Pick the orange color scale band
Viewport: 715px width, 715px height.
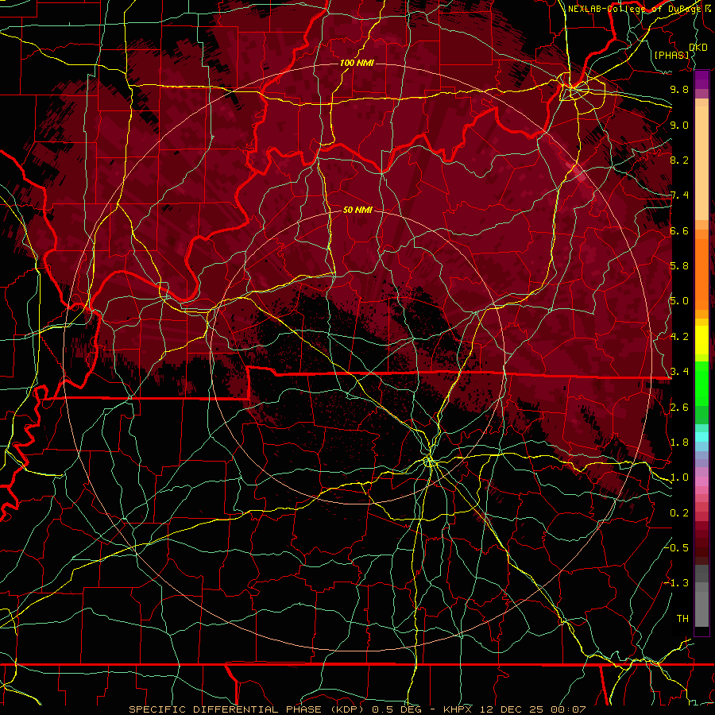coord(701,273)
